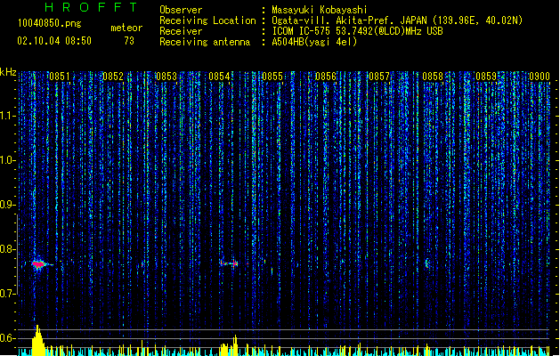The height and width of the screenshot is (356, 560).
Task: Click the HROFFT title text
Action: [x=91, y=7]
